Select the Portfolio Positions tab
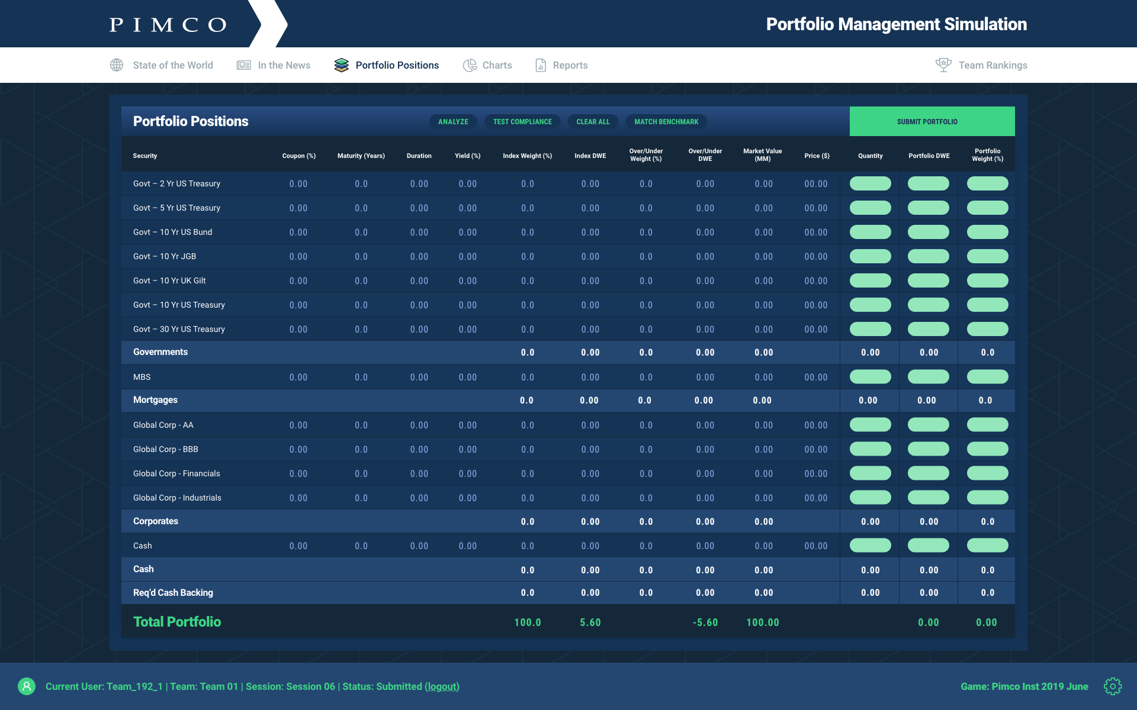 pos(387,65)
